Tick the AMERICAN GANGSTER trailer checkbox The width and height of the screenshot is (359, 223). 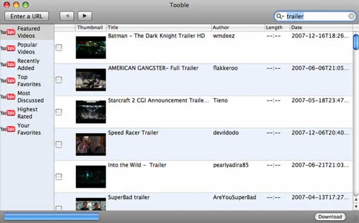pyautogui.click(x=59, y=80)
